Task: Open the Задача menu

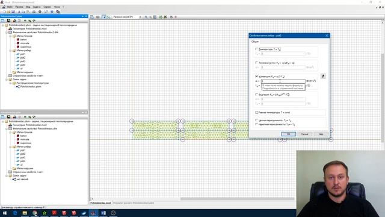Action: (x=37, y=7)
